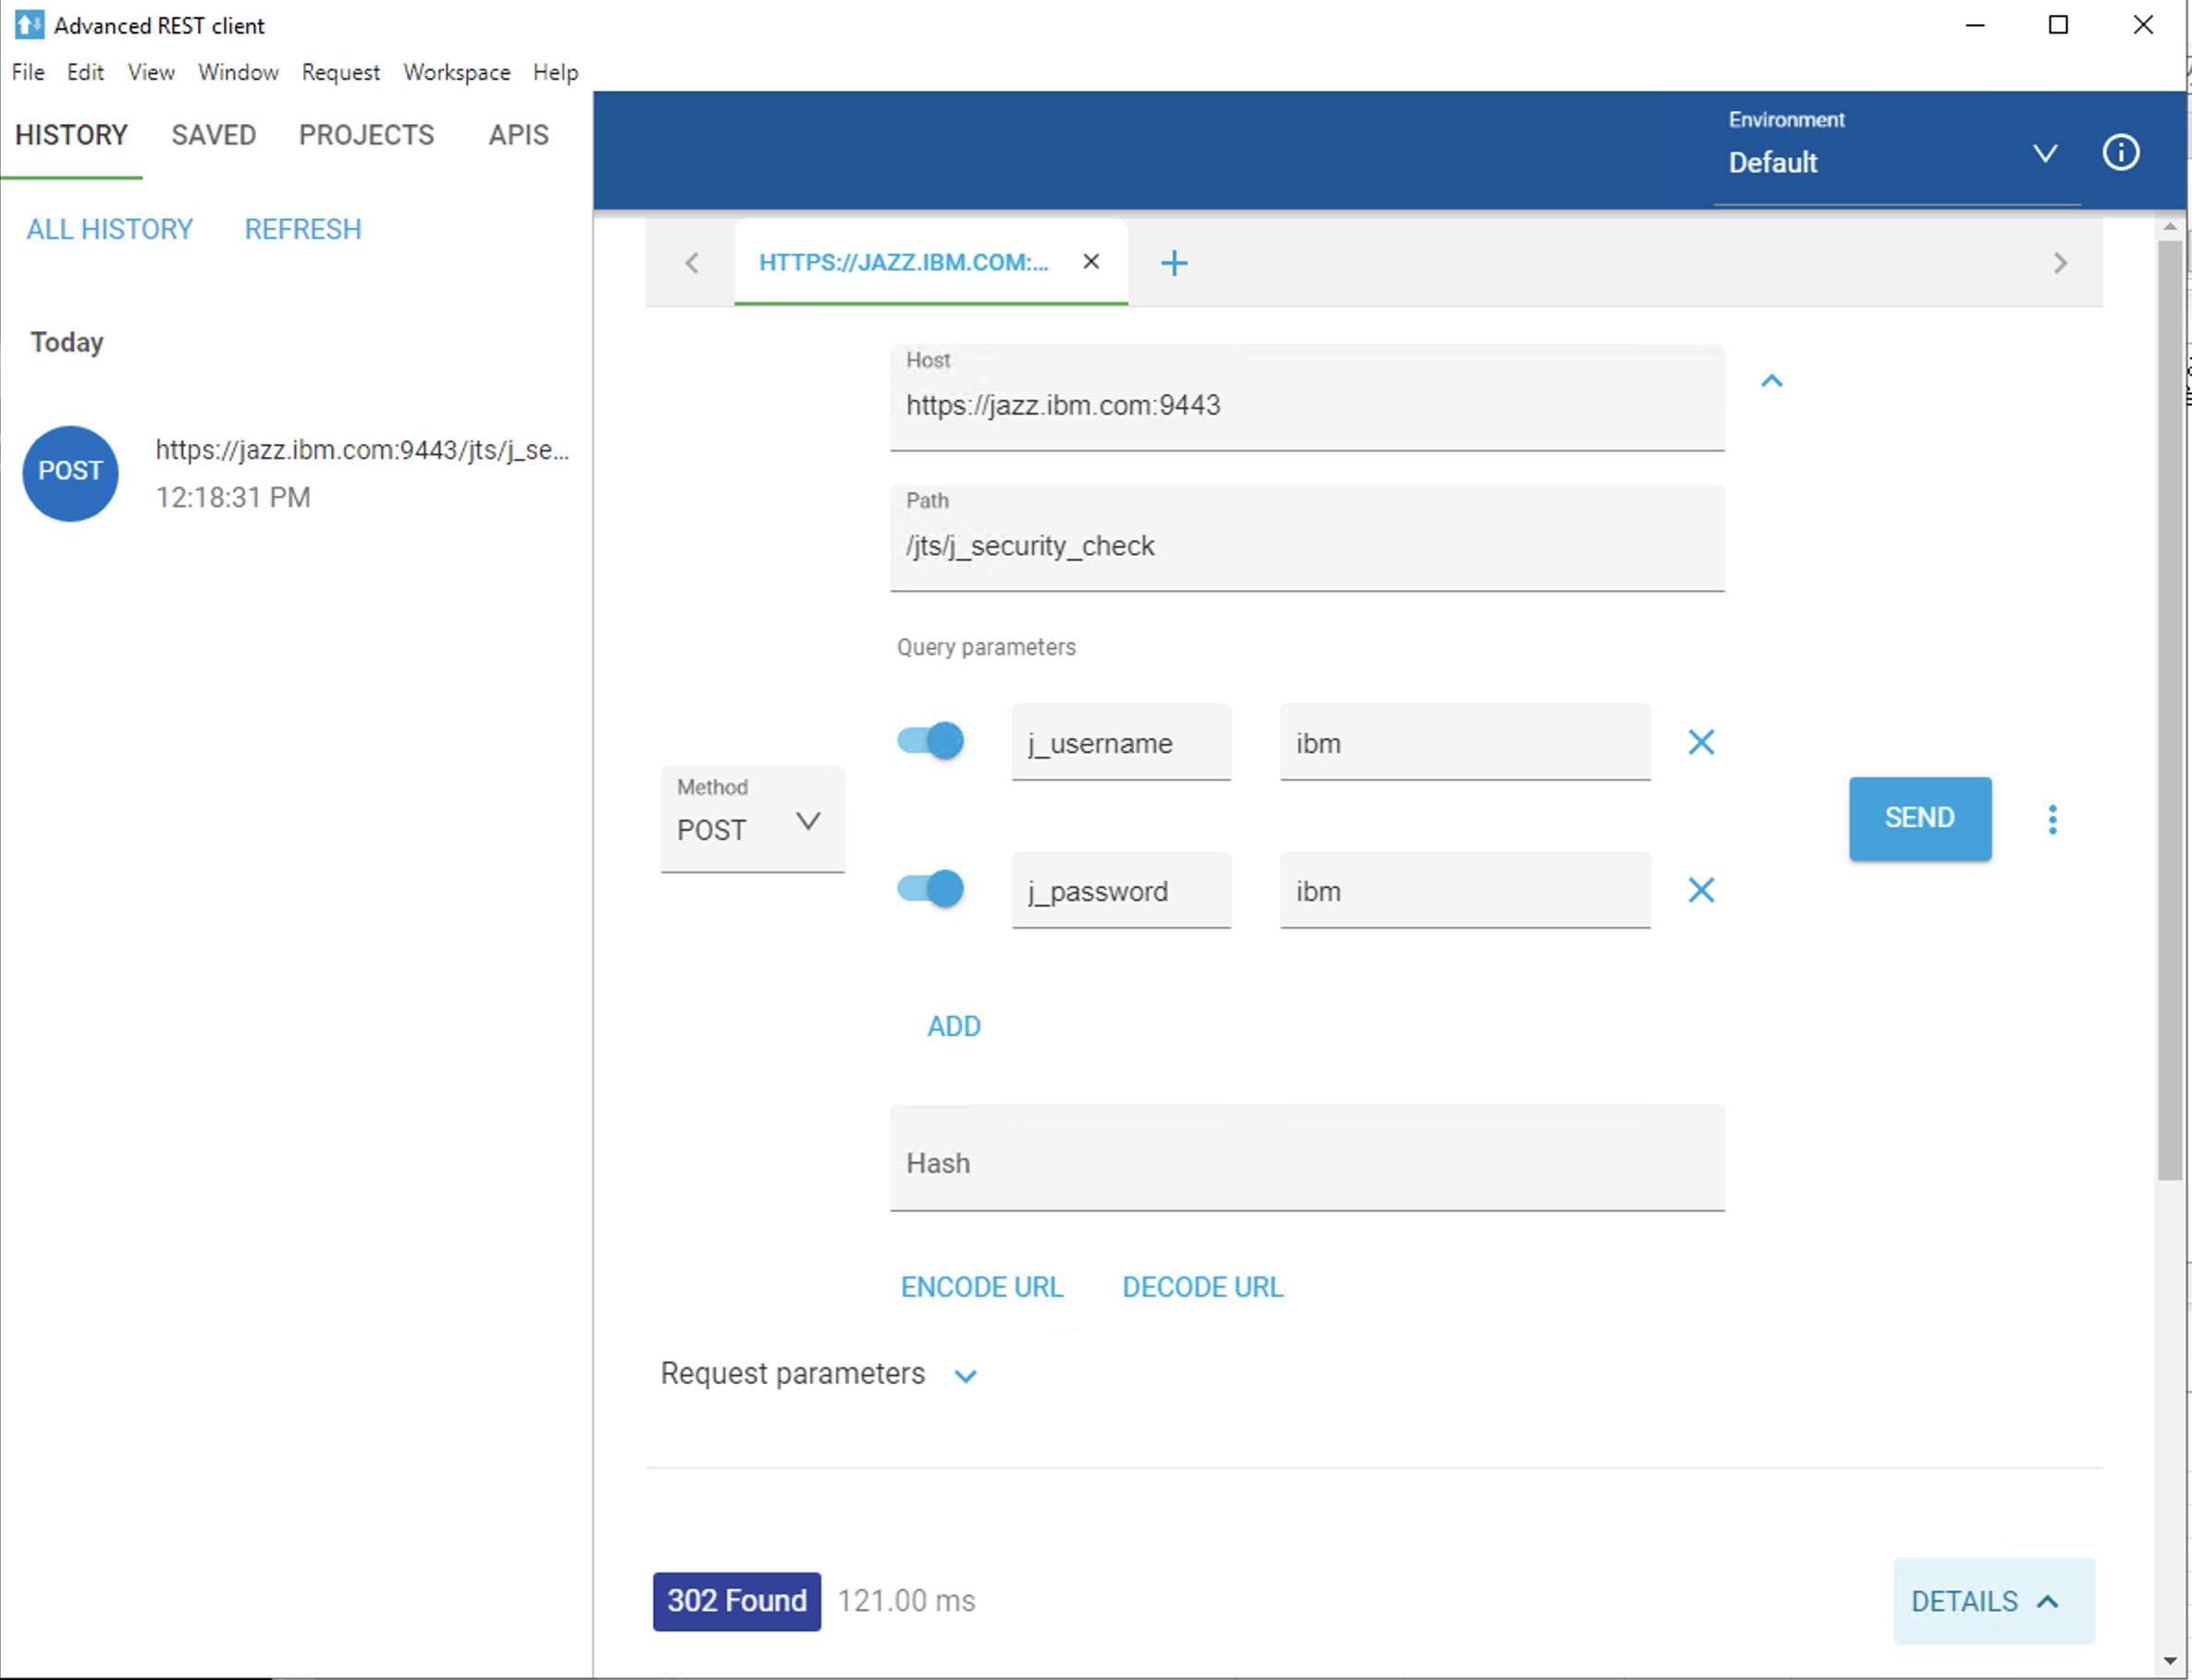Minimize the Advanced REST client window
The image size is (2192, 1680).
click(1974, 25)
